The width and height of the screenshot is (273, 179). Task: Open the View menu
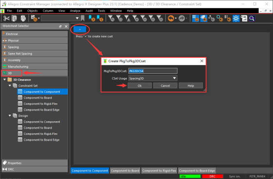(x=61, y=11)
